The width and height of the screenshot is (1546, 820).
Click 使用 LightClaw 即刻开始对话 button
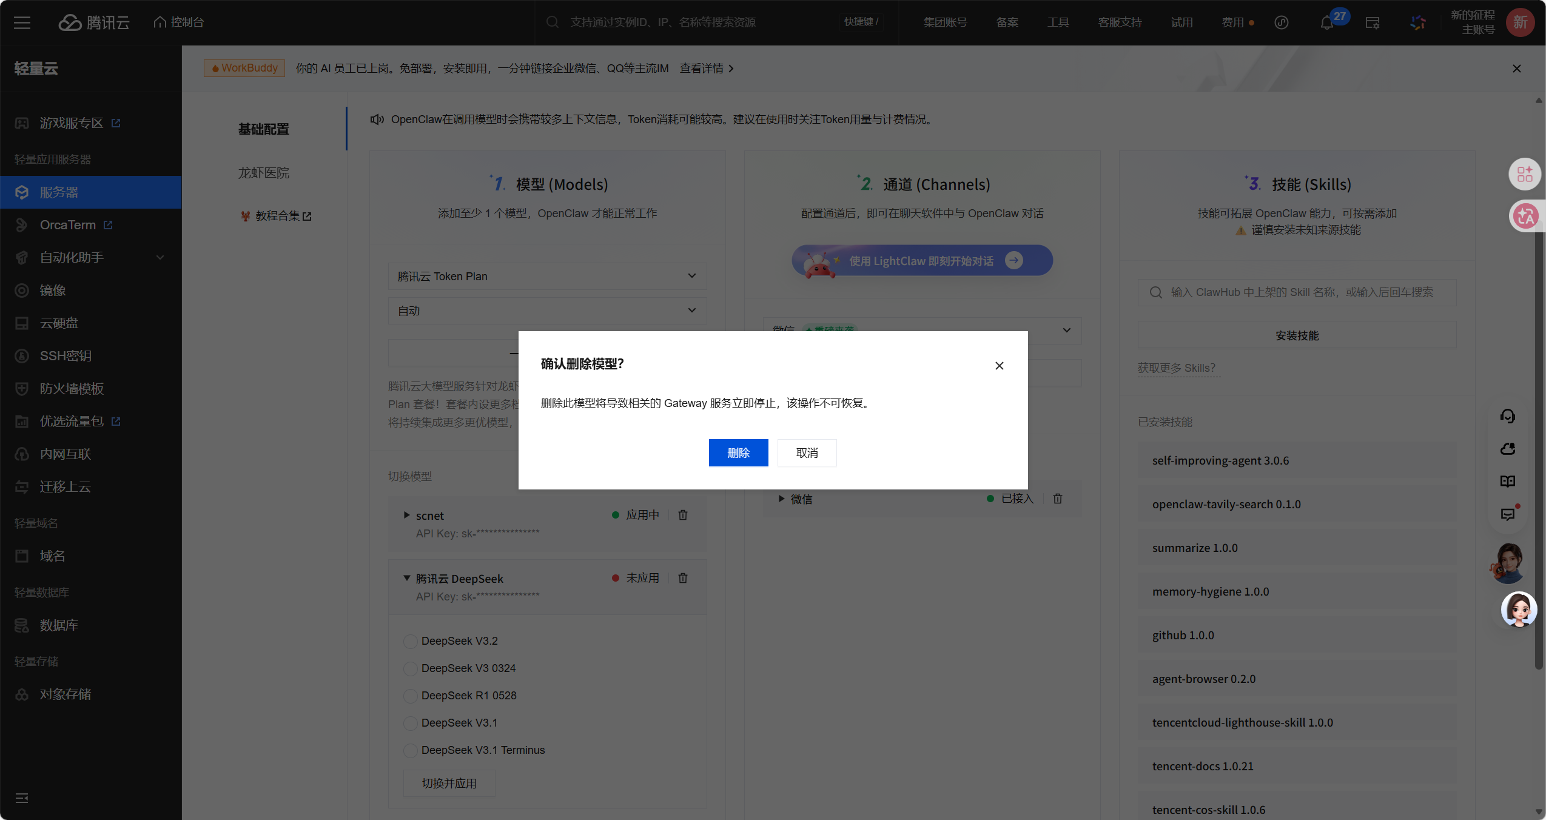tap(922, 261)
